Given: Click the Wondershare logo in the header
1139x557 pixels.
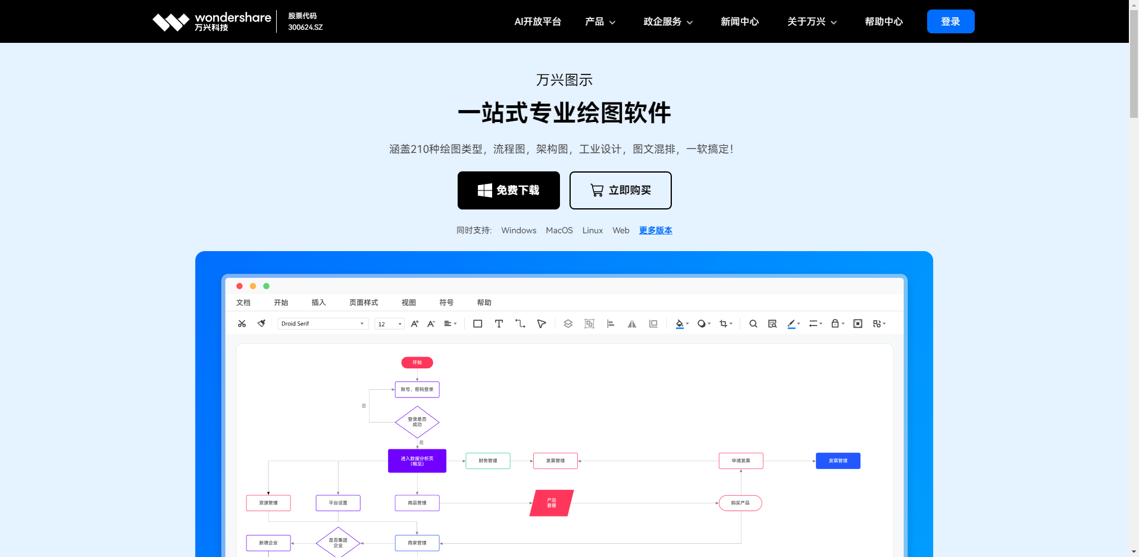Looking at the screenshot, I should [x=212, y=21].
